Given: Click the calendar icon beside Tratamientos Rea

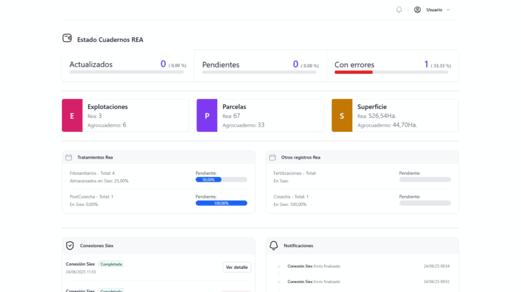Looking at the screenshot, I should (69, 157).
